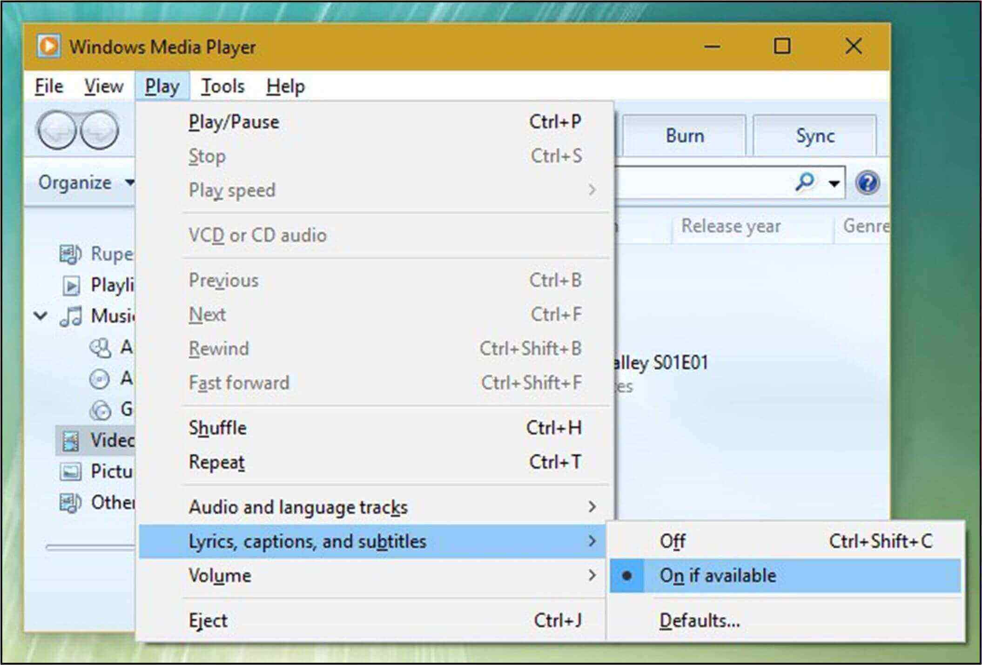Click the Music library note icon
Screen dimensions: 982x665
[x=71, y=316]
